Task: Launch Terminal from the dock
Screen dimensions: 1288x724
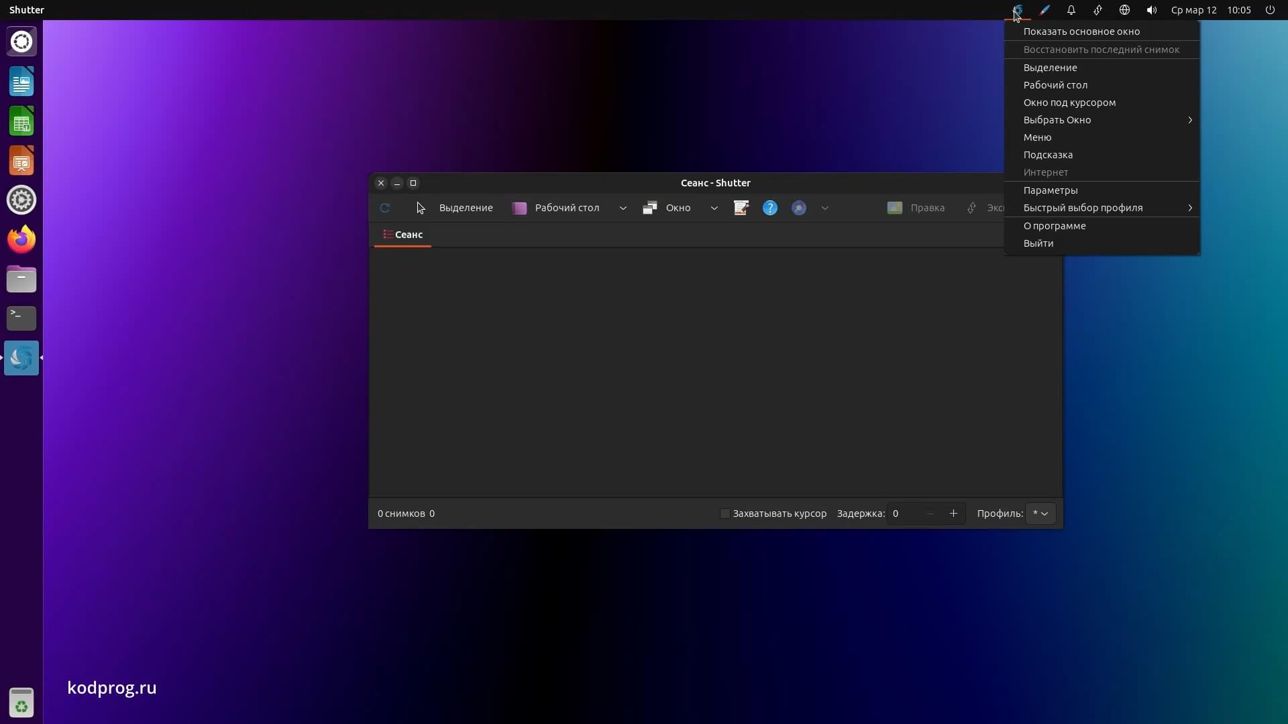Action: click(x=21, y=318)
